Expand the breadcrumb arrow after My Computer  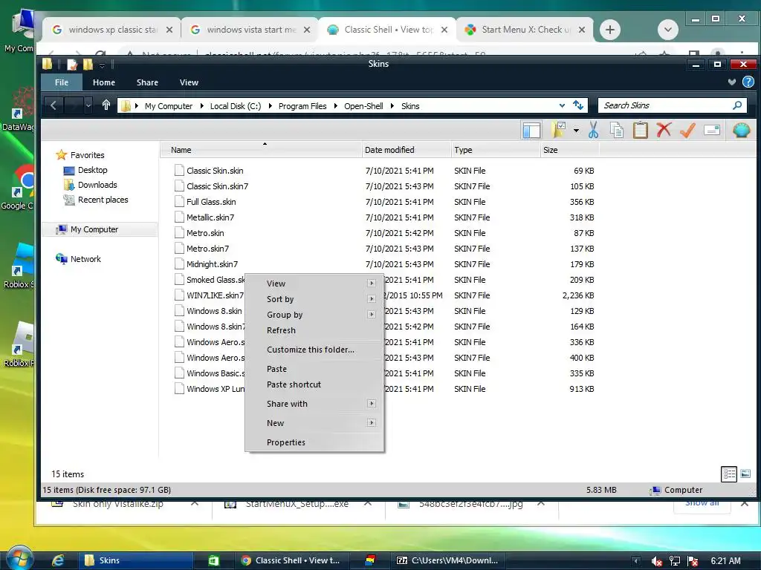pos(202,105)
